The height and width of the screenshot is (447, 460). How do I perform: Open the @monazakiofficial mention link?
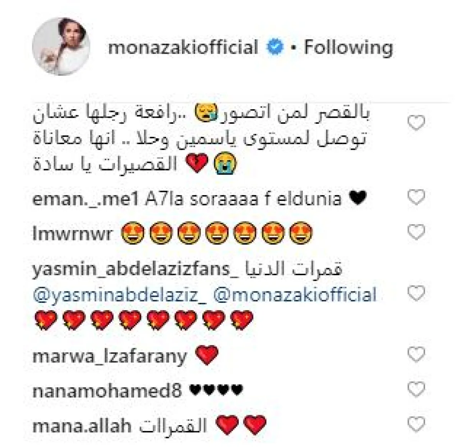tap(295, 295)
